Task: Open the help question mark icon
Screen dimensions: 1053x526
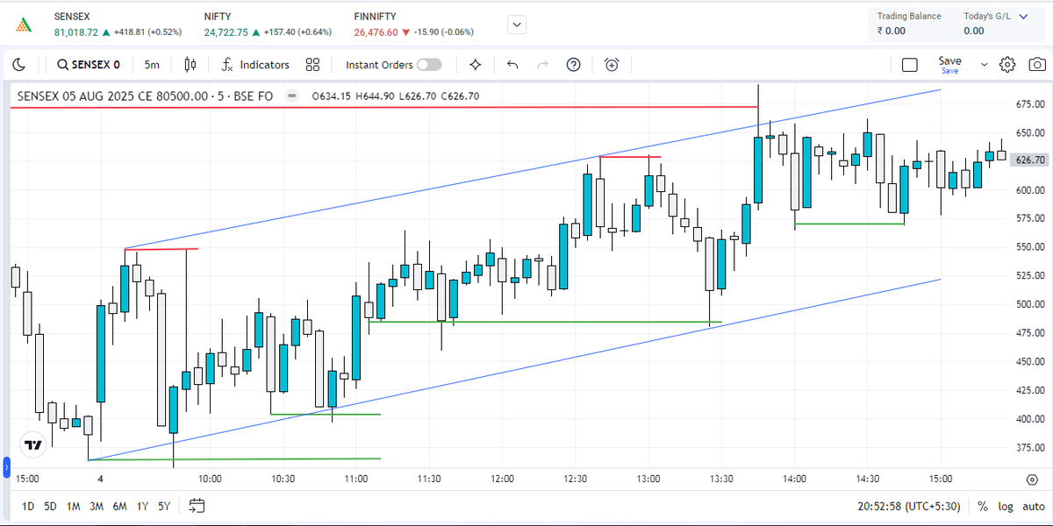Action: click(574, 65)
